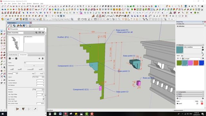Click the home In Model icon in Materials

tap(183, 59)
